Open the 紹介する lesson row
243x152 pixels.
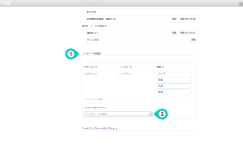(x=142, y=12)
